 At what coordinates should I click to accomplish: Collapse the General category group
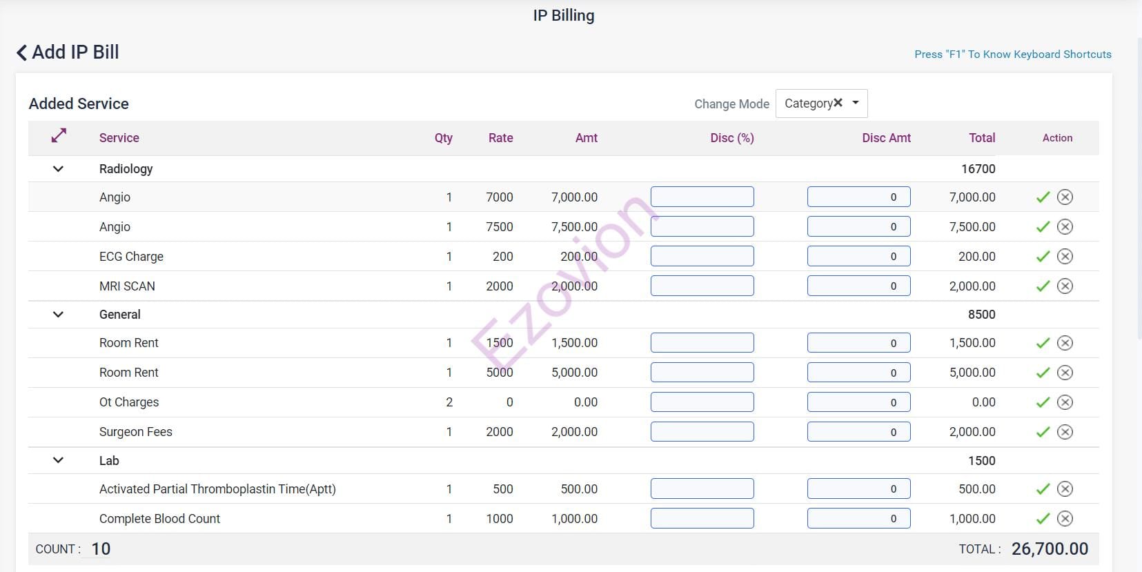[x=59, y=315]
